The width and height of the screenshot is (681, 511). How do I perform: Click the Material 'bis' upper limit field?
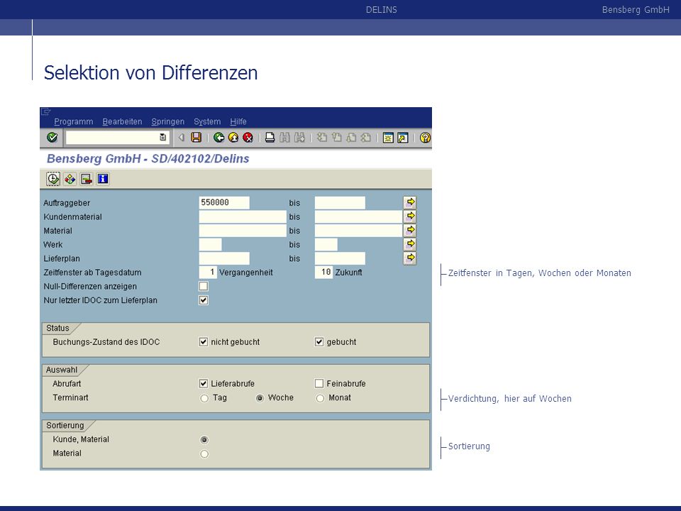point(358,230)
